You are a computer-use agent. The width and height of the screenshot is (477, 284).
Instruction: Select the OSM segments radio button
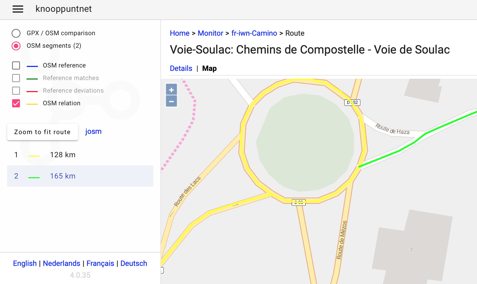click(x=16, y=46)
